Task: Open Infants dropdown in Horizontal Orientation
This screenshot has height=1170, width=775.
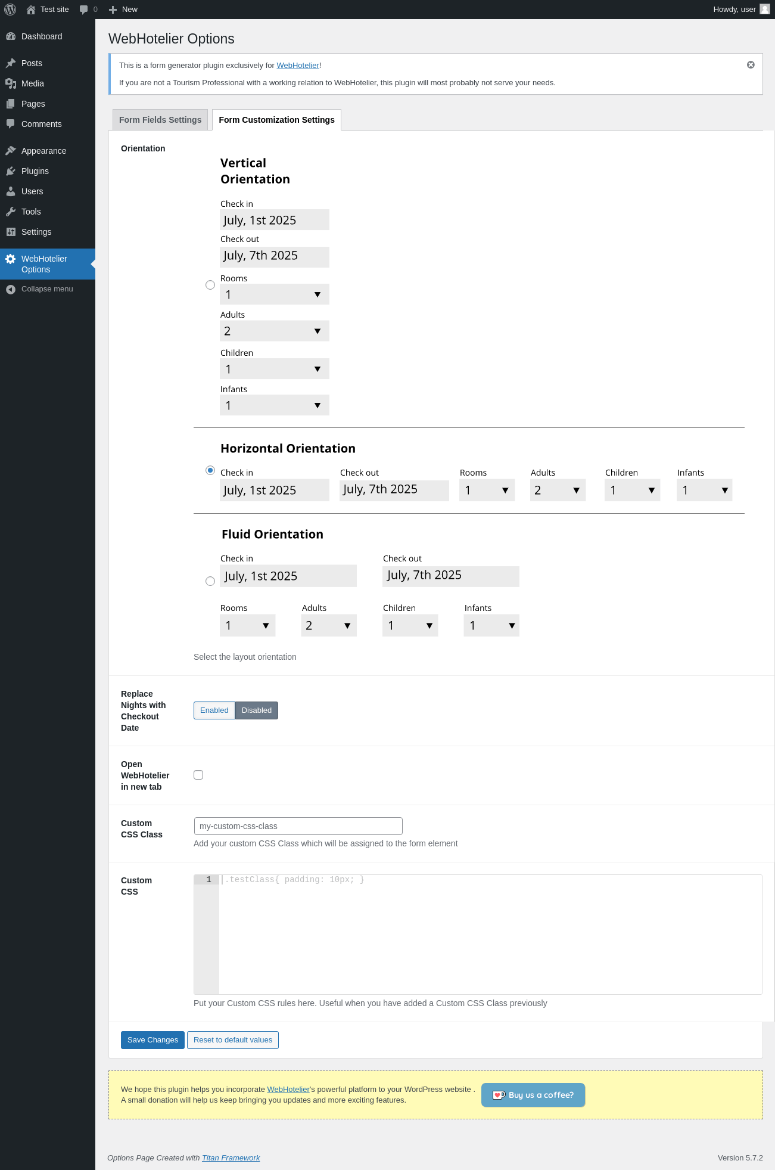Action: (705, 490)
